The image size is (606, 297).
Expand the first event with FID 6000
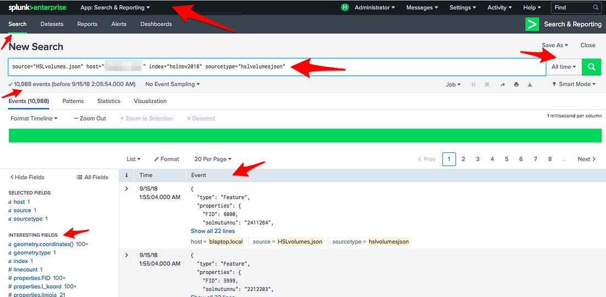pos(126,189)
